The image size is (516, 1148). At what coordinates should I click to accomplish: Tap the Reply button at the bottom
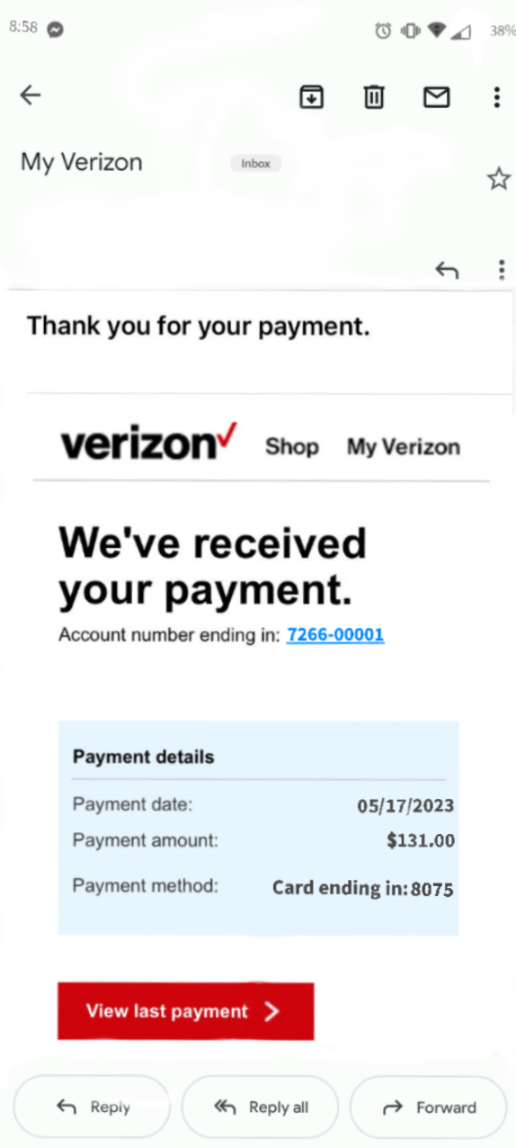pos(92,1108)
